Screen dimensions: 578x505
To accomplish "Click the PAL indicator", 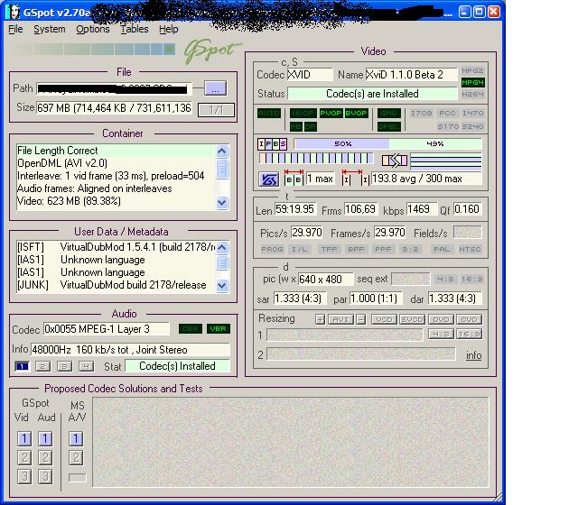I will 442,249.
